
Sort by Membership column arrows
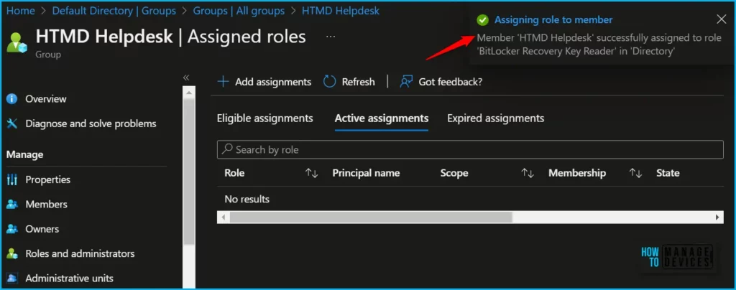click(635, 173)
